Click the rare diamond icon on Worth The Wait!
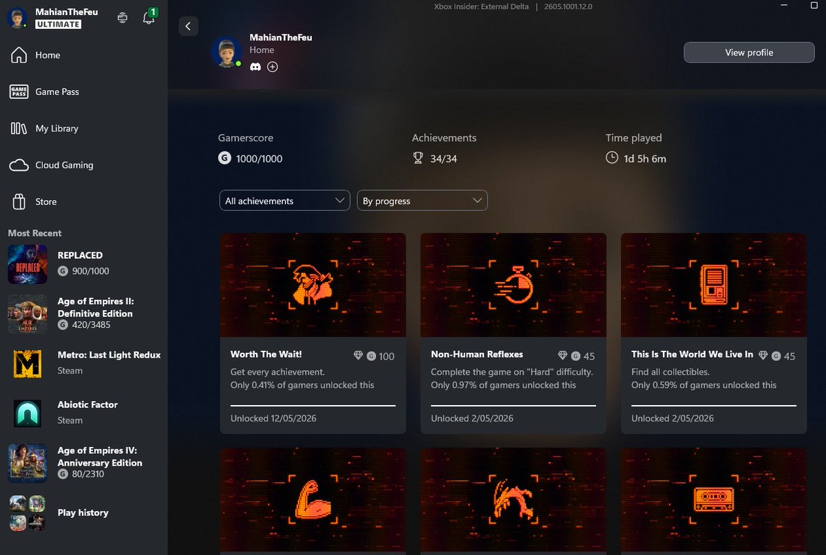 pos(358,356)
